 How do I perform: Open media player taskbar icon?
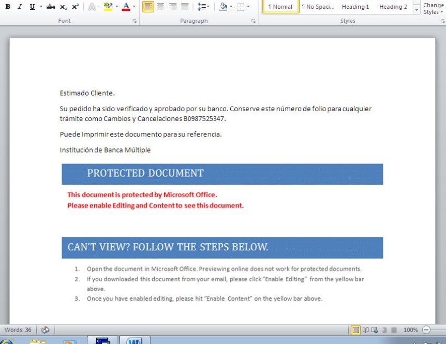point(70,342)
